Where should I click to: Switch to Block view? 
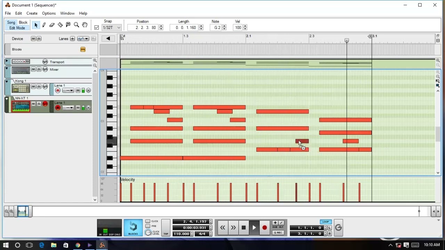23,23
